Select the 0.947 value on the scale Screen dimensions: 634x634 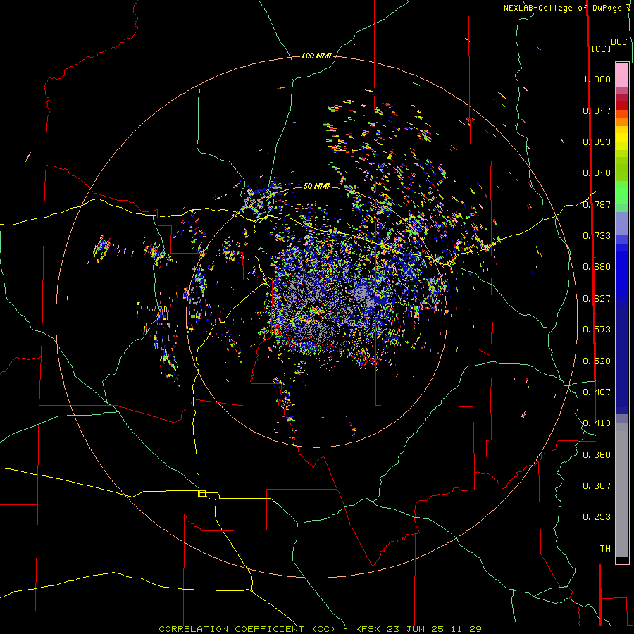pos(597,111)
